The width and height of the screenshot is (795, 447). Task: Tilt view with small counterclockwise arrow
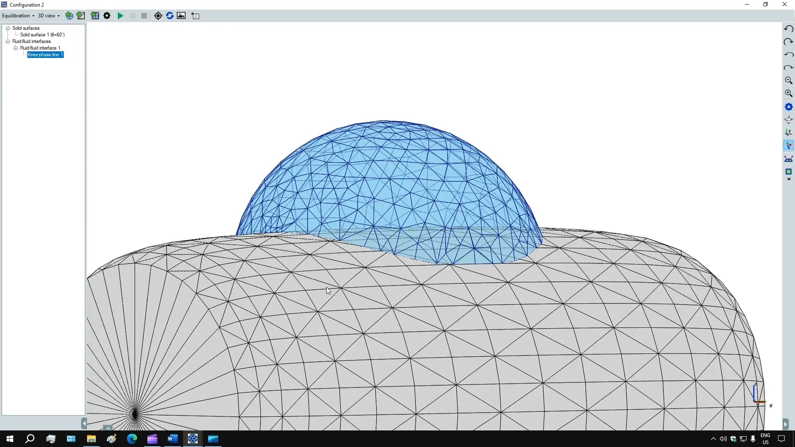(x=788, y=55)
